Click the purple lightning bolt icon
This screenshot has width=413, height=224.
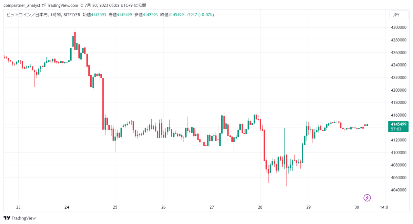367,198
